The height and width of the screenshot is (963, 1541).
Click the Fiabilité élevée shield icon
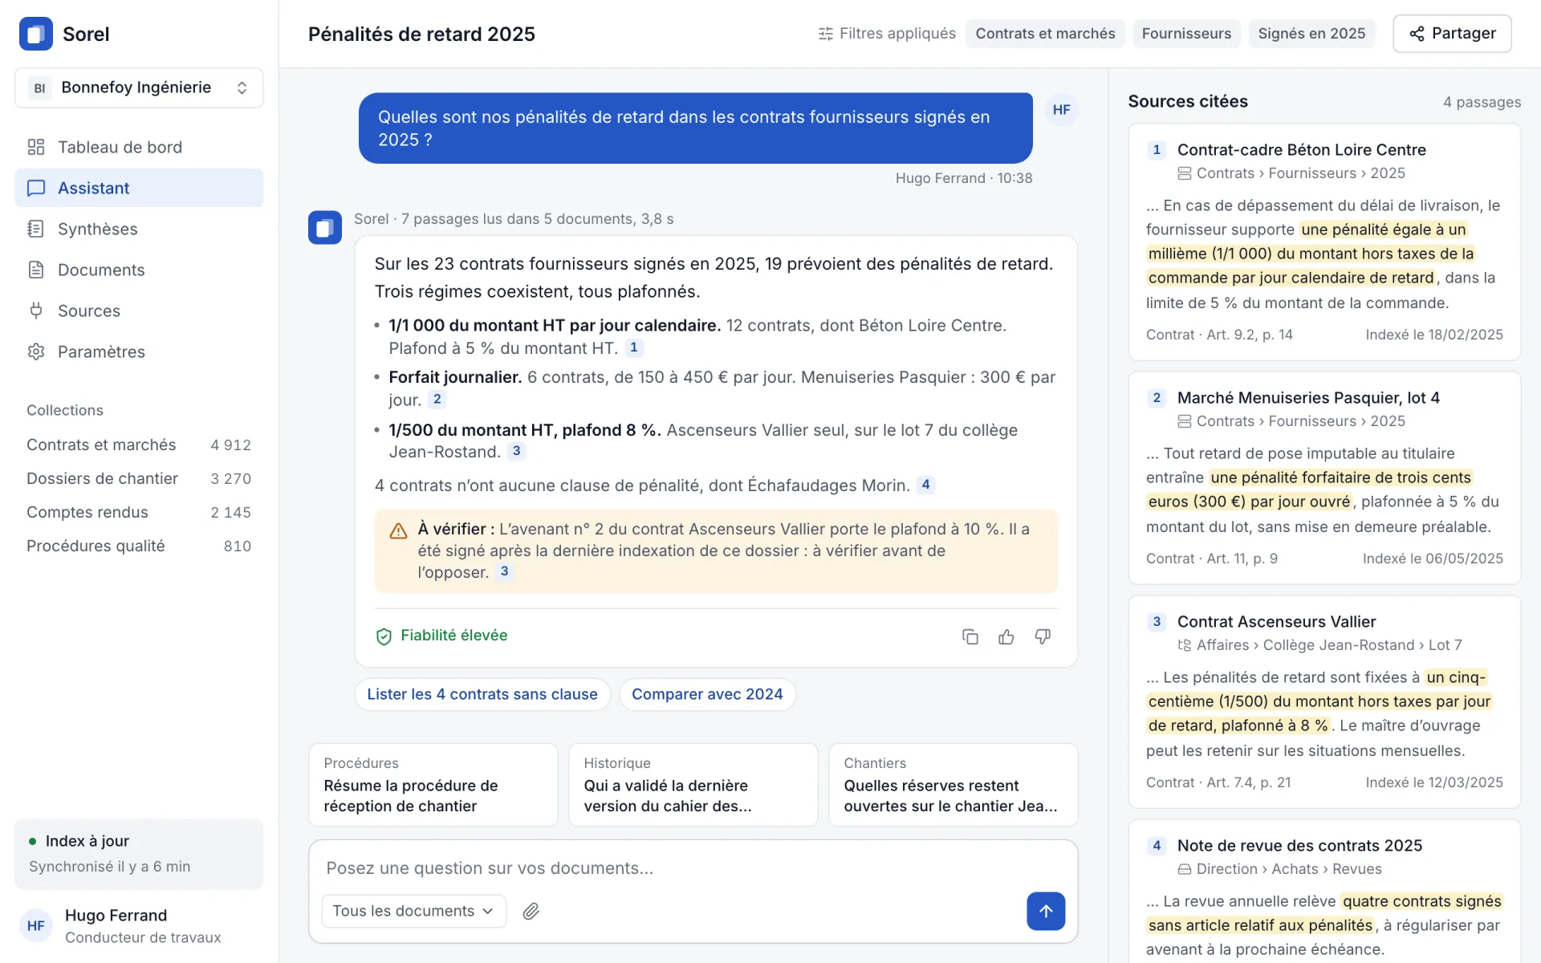(384, 636)
